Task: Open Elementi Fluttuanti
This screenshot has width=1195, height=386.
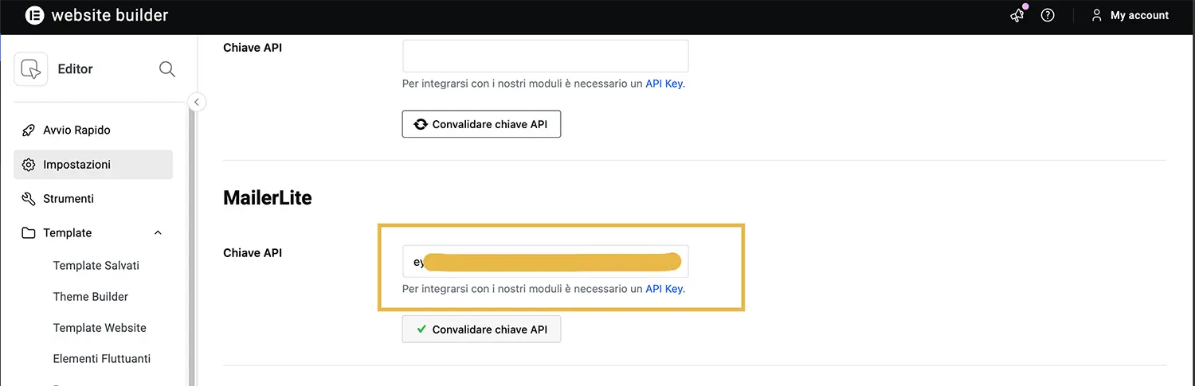Action: [x=102, y=358]
